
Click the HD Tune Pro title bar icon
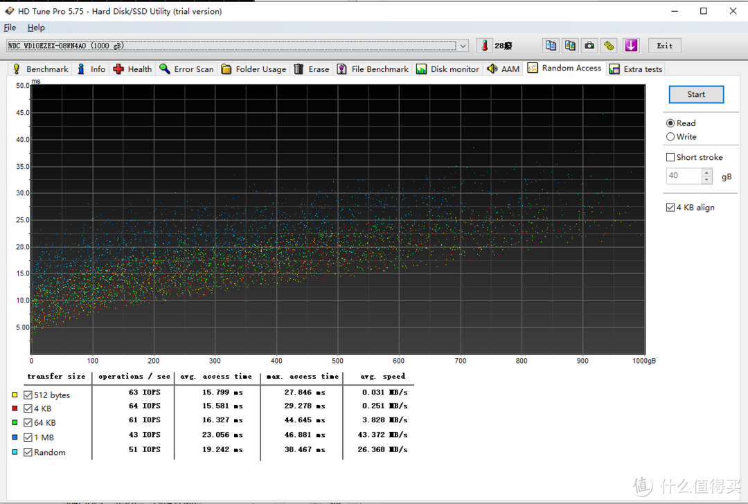(x=10, y=10)
